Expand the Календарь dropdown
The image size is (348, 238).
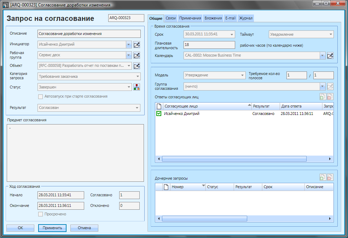click(x=323, y=56)
